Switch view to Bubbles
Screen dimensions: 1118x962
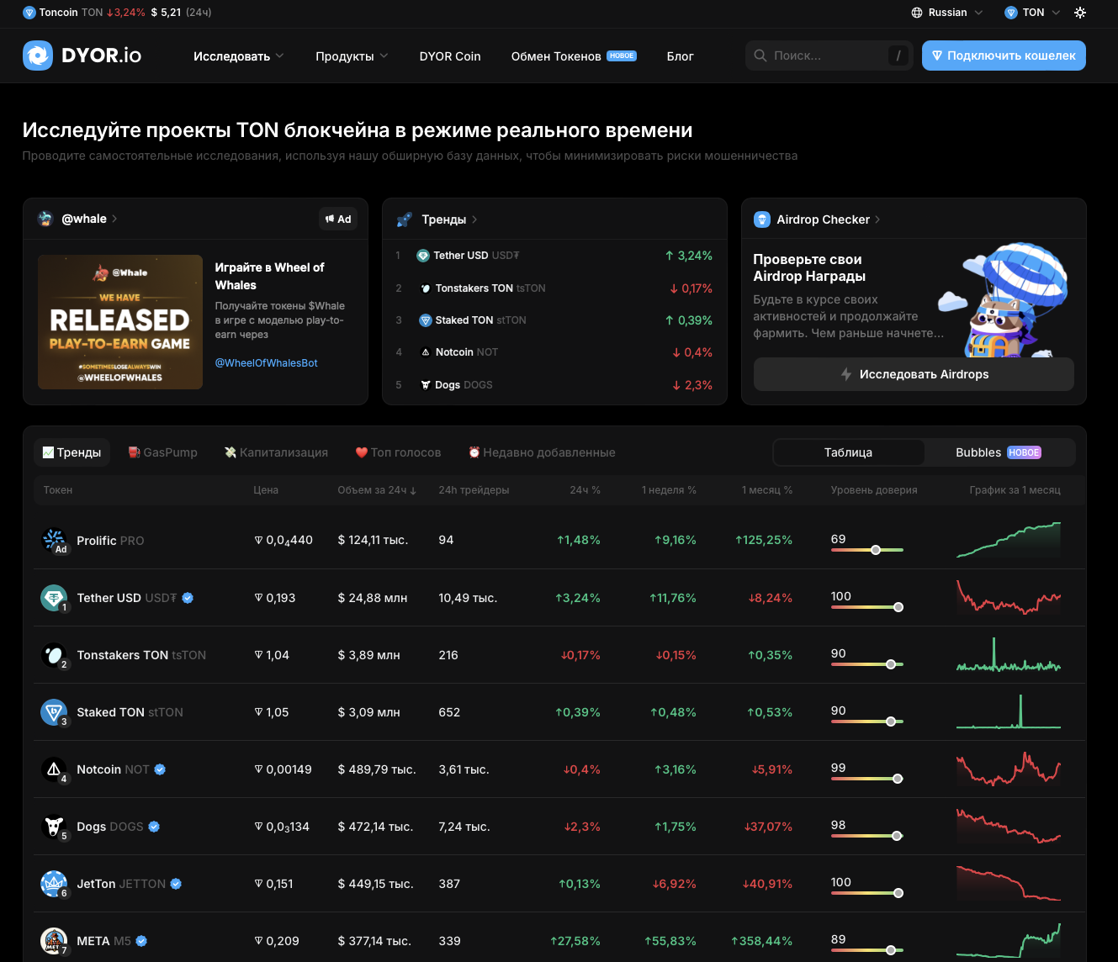[999, 452]
